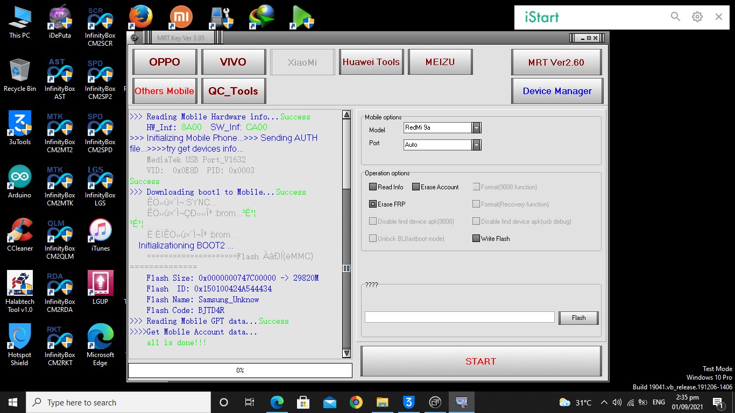This screenshot has height=413, width=735.
Task: Click the MRT Ver2.60 button
Action: tap(556, 62)
